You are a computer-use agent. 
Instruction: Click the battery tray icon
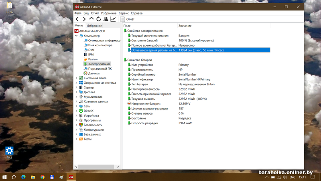coord(273,177)
